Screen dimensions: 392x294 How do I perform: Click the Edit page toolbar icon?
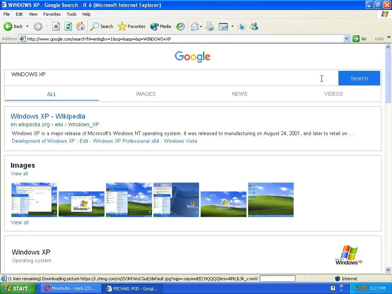[x=223, y=26]
